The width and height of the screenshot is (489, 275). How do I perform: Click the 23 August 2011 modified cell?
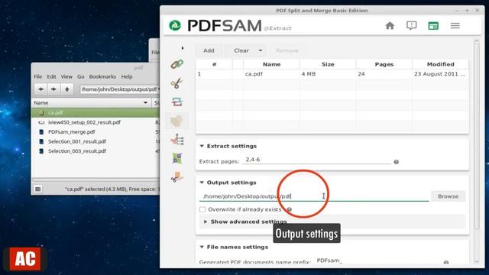click(440, 74)
